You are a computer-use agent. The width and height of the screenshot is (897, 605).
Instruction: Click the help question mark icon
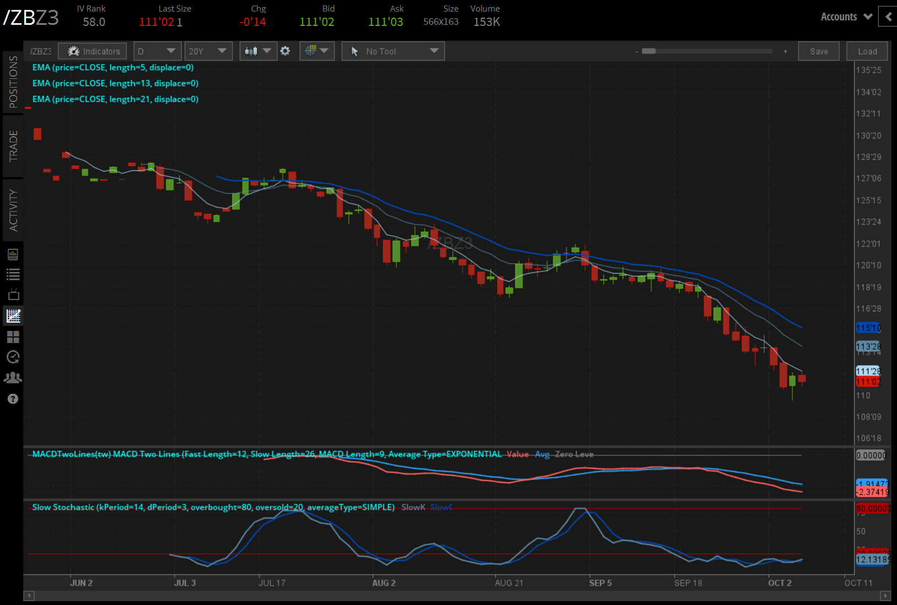[x=13, y=399]
